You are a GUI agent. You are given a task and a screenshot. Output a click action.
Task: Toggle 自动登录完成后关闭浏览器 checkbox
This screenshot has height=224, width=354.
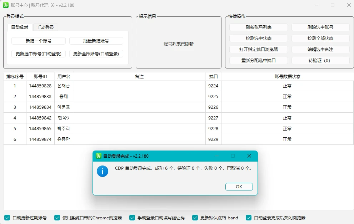[x=249, y=218]
